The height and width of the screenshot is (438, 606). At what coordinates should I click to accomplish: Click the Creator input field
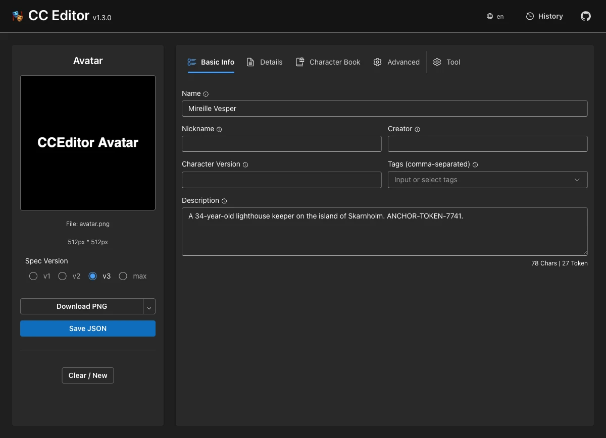(x=488, y=144)
